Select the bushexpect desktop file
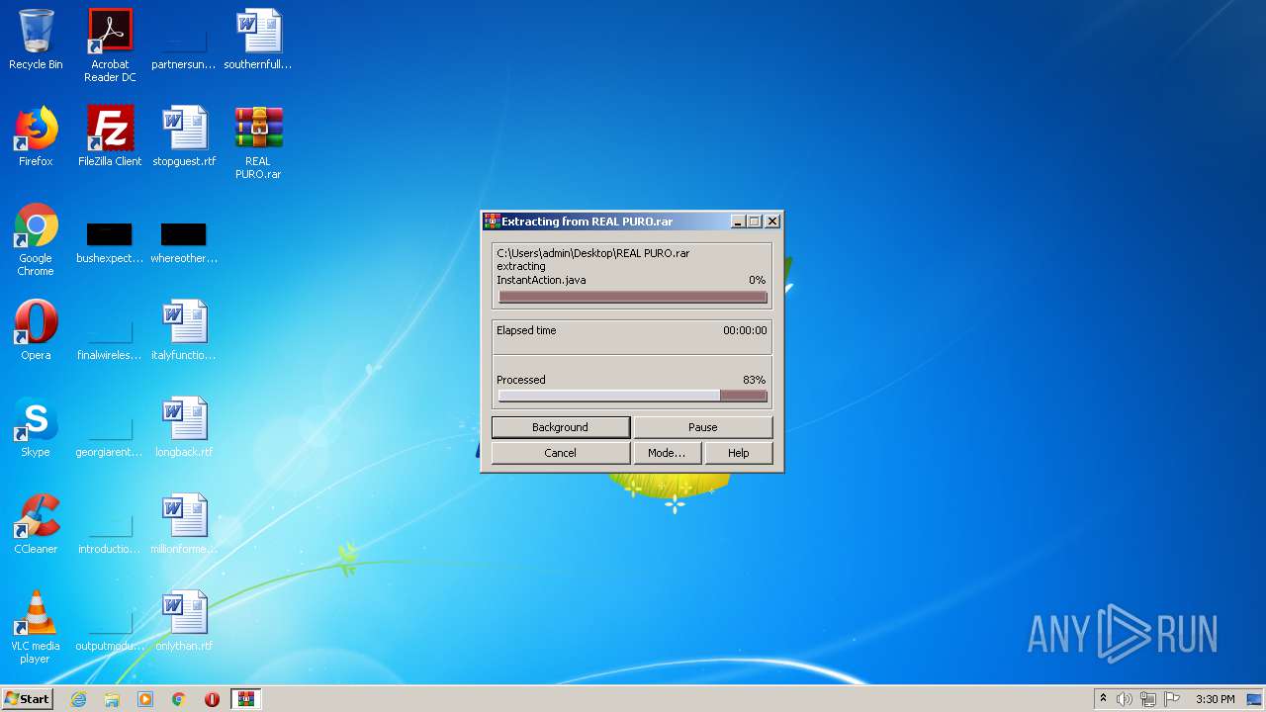 click(110, 243)
